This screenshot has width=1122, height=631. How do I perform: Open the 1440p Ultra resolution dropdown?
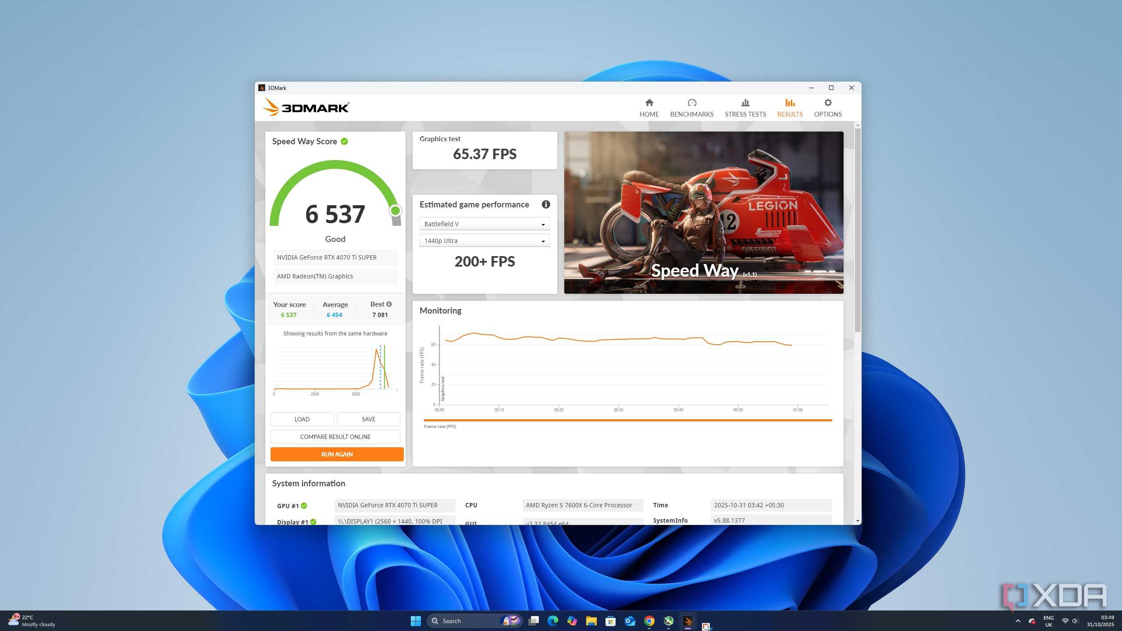tap(484, 241)
